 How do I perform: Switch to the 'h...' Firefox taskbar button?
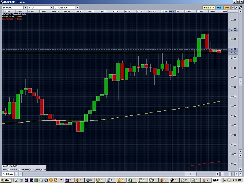[164, 180]
